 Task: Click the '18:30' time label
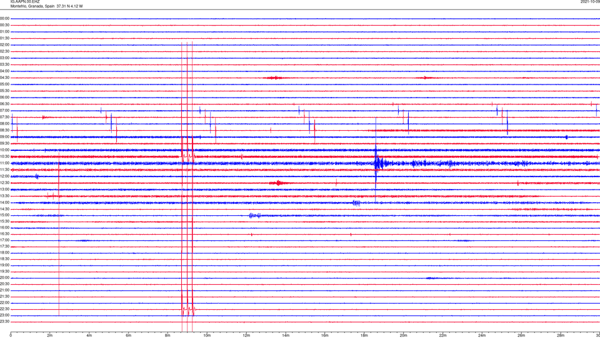pos(5,259)
